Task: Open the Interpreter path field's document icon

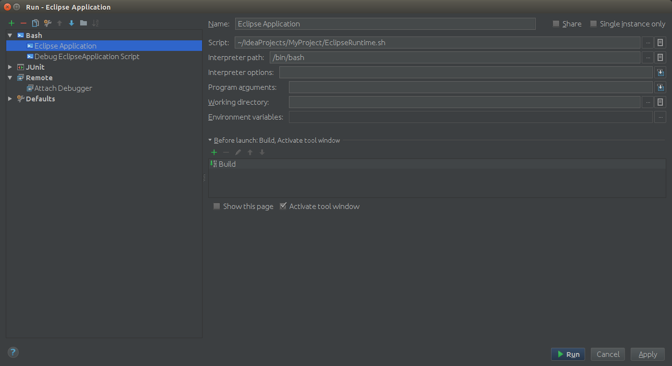Action: point(660,58)
